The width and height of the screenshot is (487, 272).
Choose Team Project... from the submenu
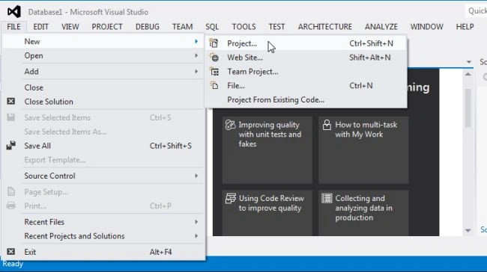click(x=306, y=72)
